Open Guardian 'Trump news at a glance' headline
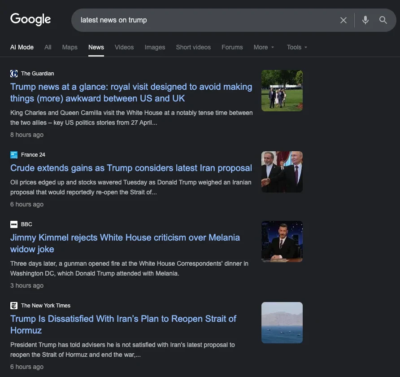Viewport: 400px width, 377px height. click(x=131, y=92)
